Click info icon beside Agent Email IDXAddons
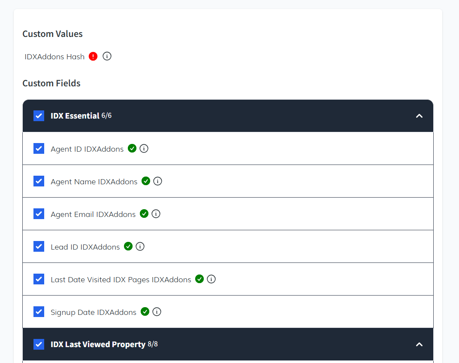Screen dimensions: 459x363 coord(156,214)
